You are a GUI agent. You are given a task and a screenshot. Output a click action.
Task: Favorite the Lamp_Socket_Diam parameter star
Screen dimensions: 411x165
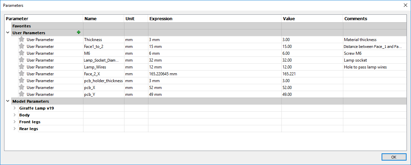(22, 60)
